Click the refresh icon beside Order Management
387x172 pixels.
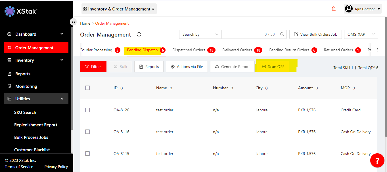click(139, 34)
